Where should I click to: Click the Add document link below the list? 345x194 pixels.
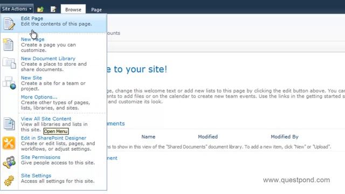pyautogui.click(x=112, y=158)
